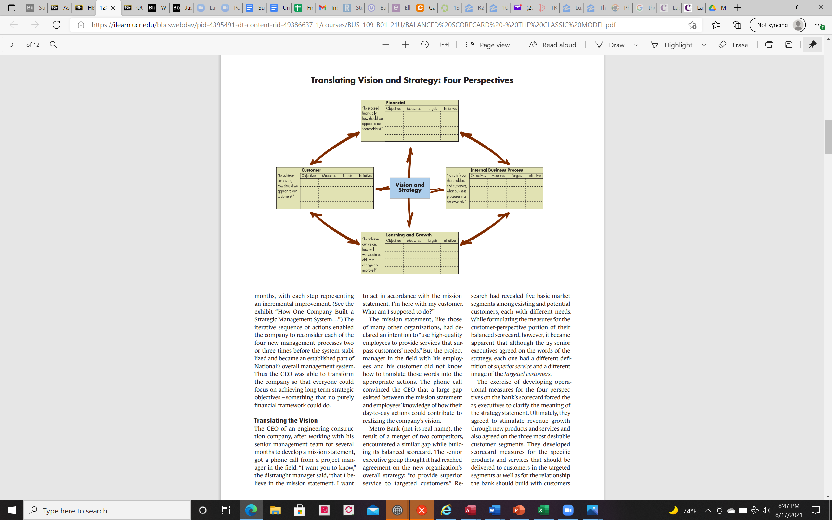
Task: Open a new tab
Action: 737,7
